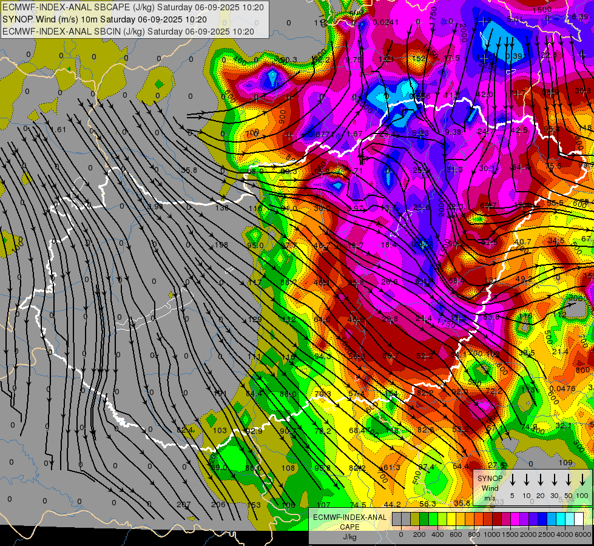Click the 200 tick label on the color scale
Image resolution: width=594 pixels, height=546 pixels.
click(x=419, y=534)
